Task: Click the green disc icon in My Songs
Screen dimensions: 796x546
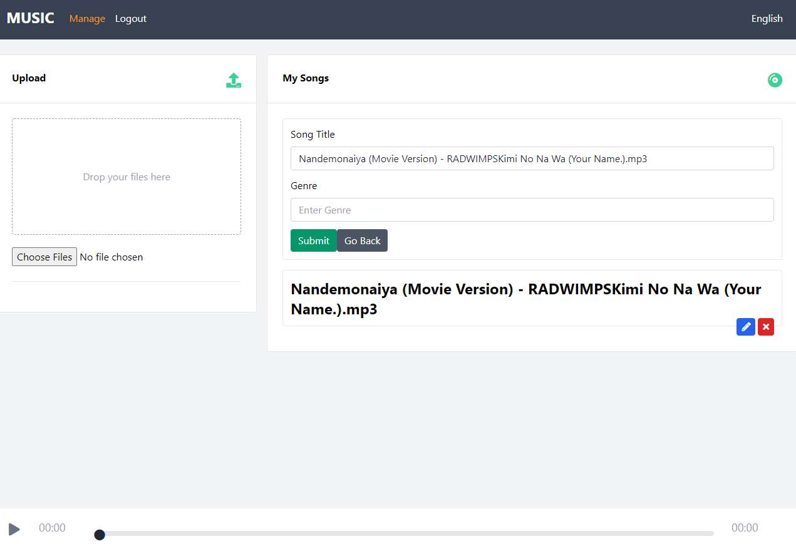Action: pyautogui.click(x=775, y=80)
